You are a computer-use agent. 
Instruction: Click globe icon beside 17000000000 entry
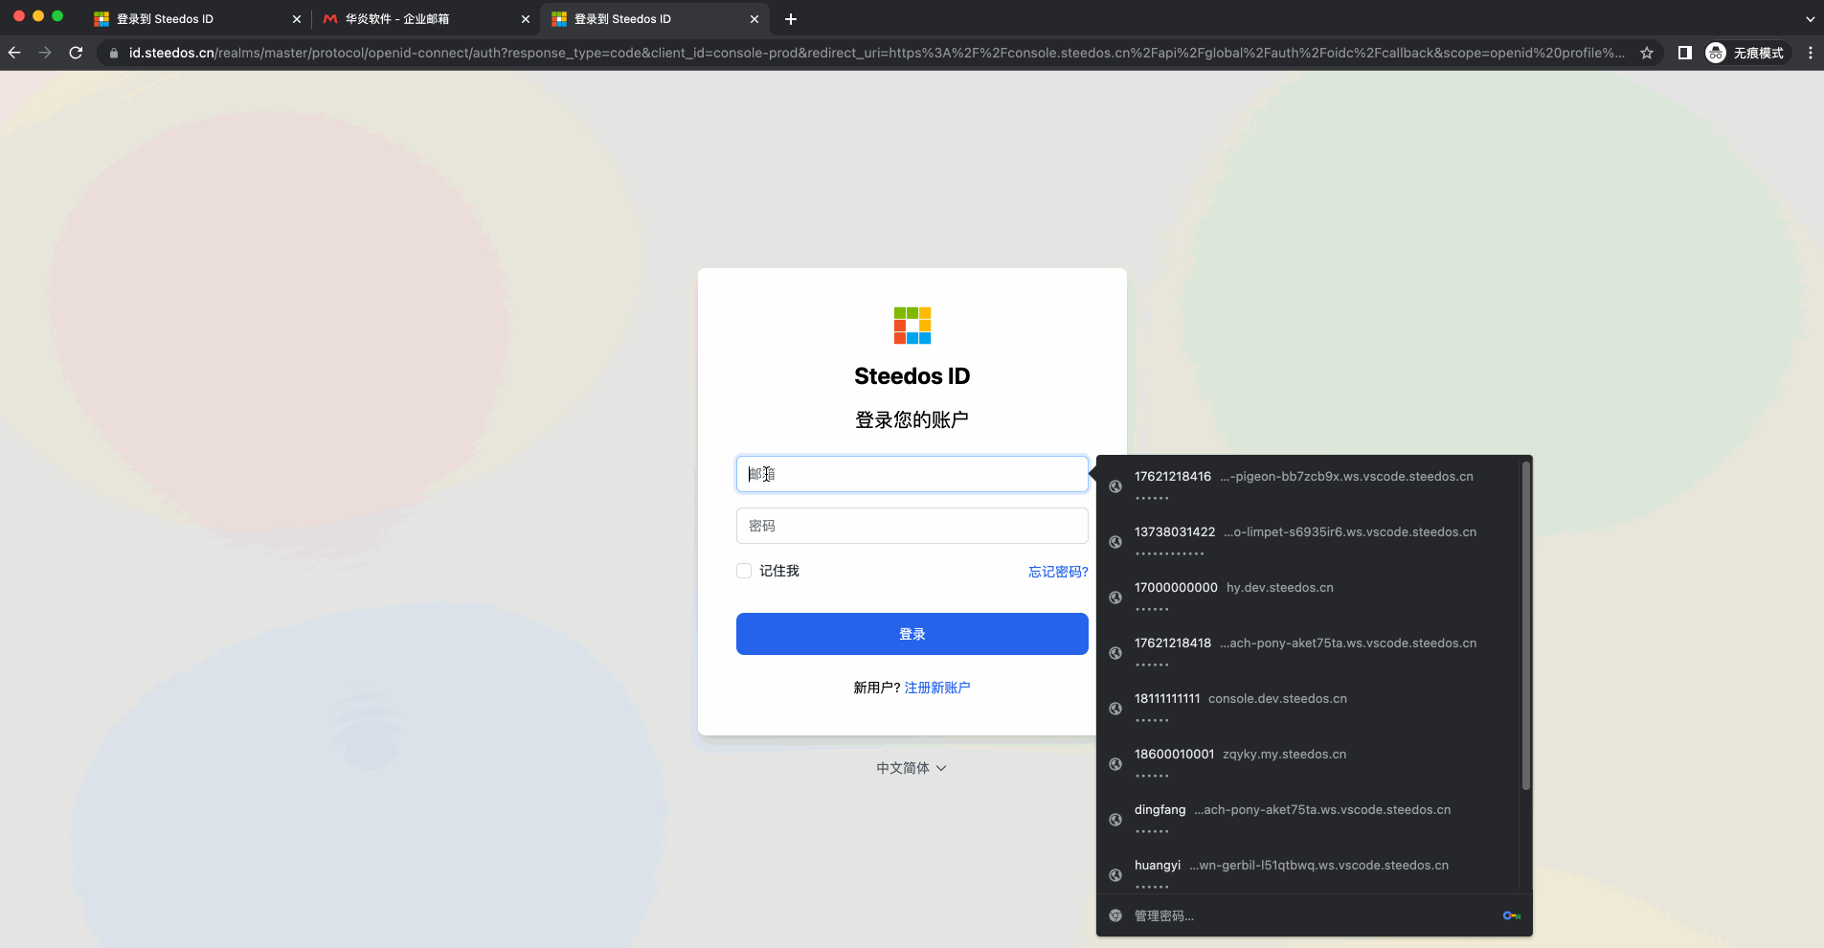(1115, 598)
